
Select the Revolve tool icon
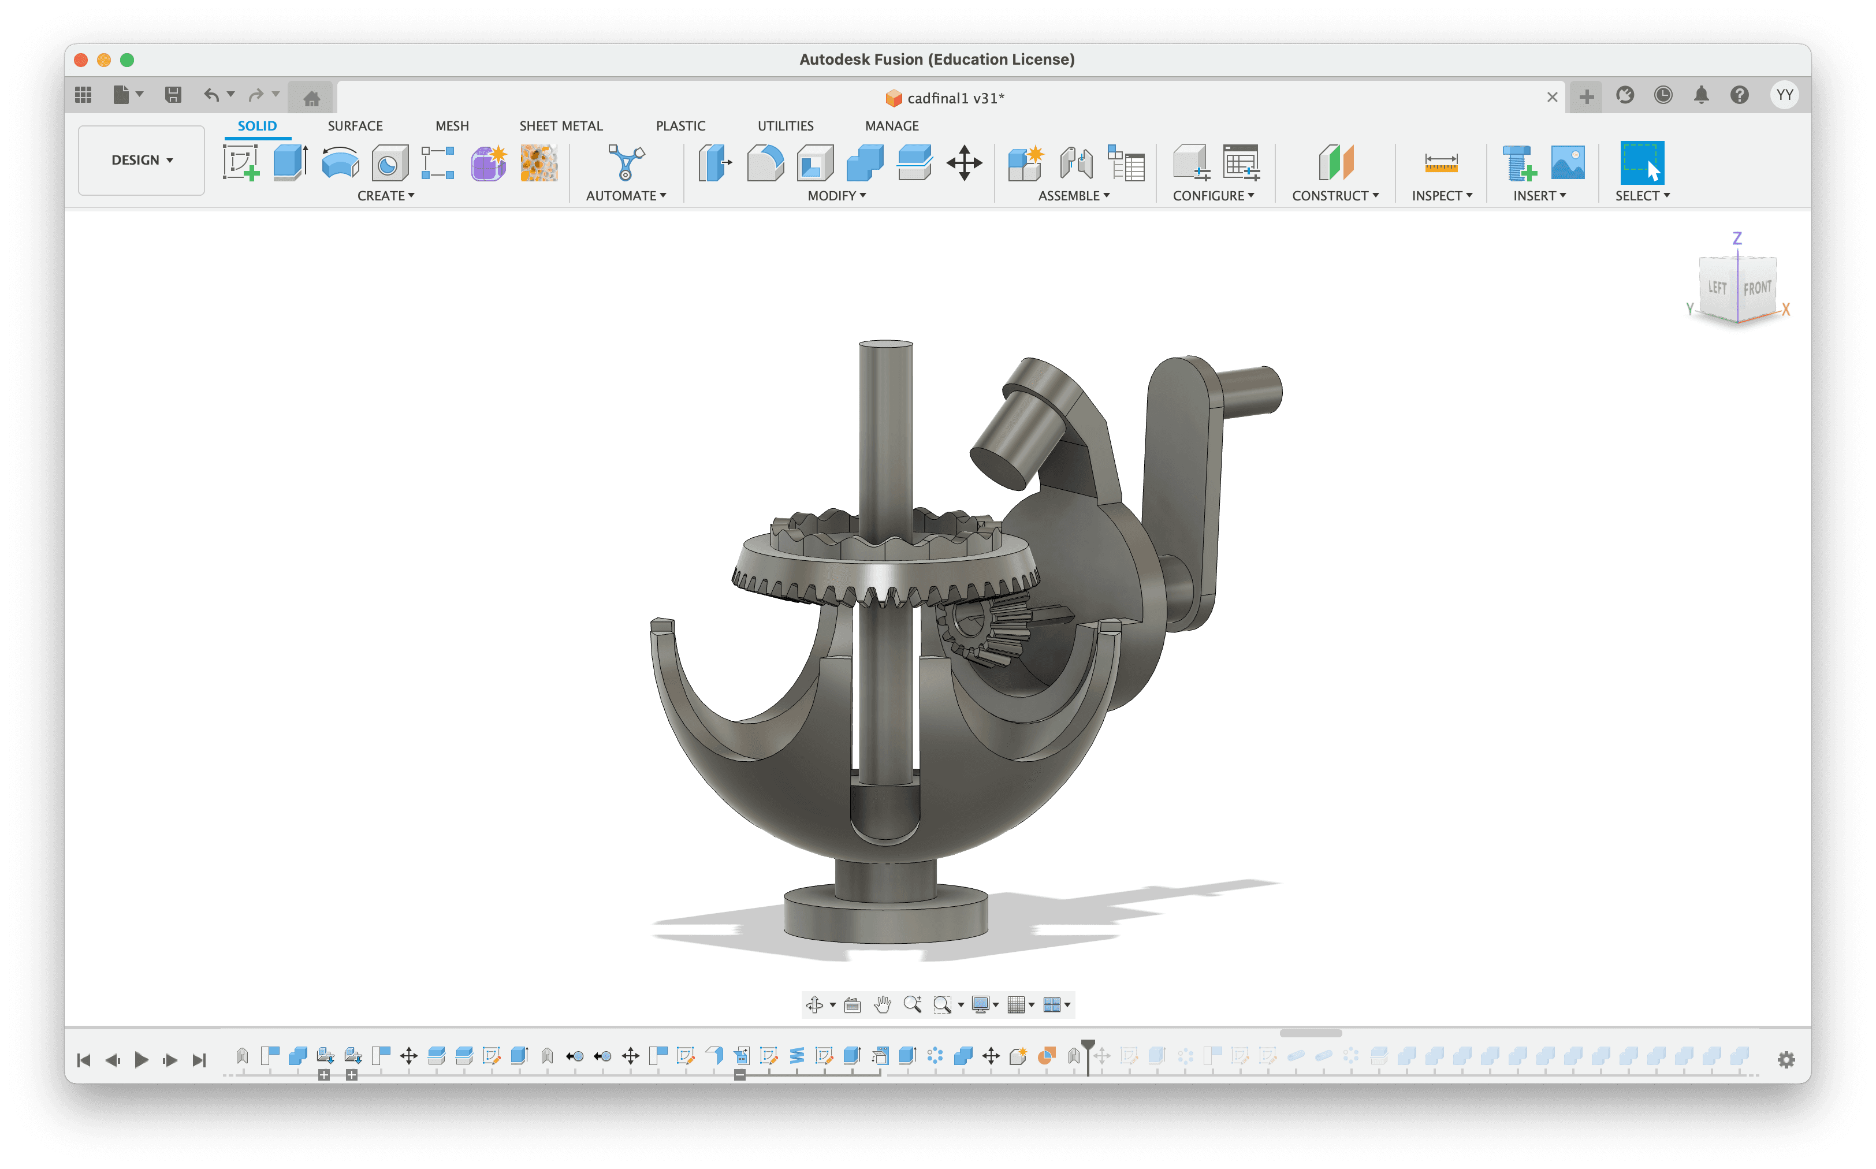point(340,163)
